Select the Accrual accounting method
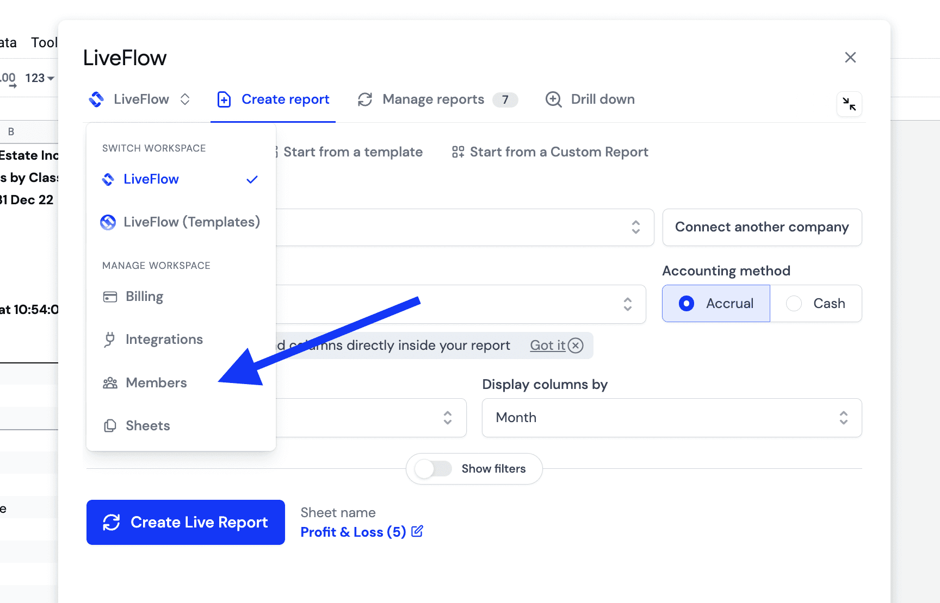The image size is (940, 603). coord(716,304)
